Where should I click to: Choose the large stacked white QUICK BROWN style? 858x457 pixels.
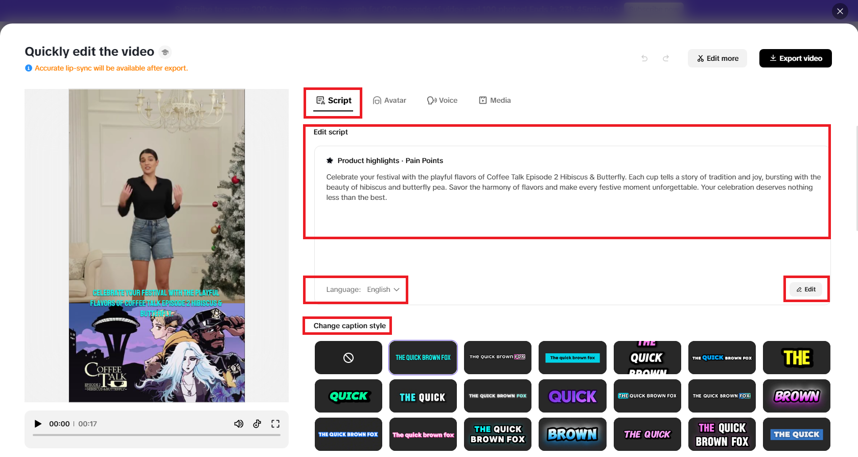(647, 358)
